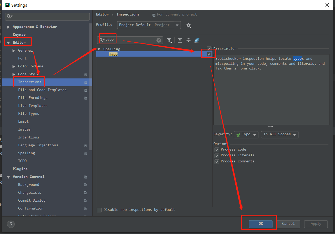Click the project icon beside Commit Dialog
The width and height of the screenshot is (335, 234).
85,201
